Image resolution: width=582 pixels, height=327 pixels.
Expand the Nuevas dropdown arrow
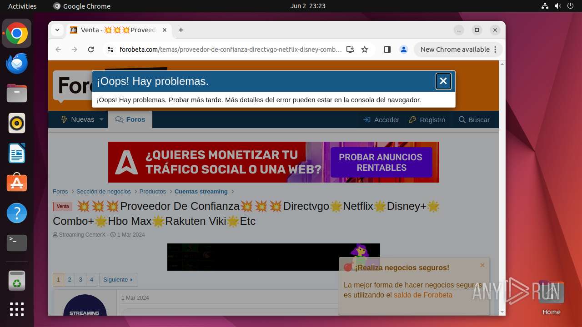(x=101, y=119)
